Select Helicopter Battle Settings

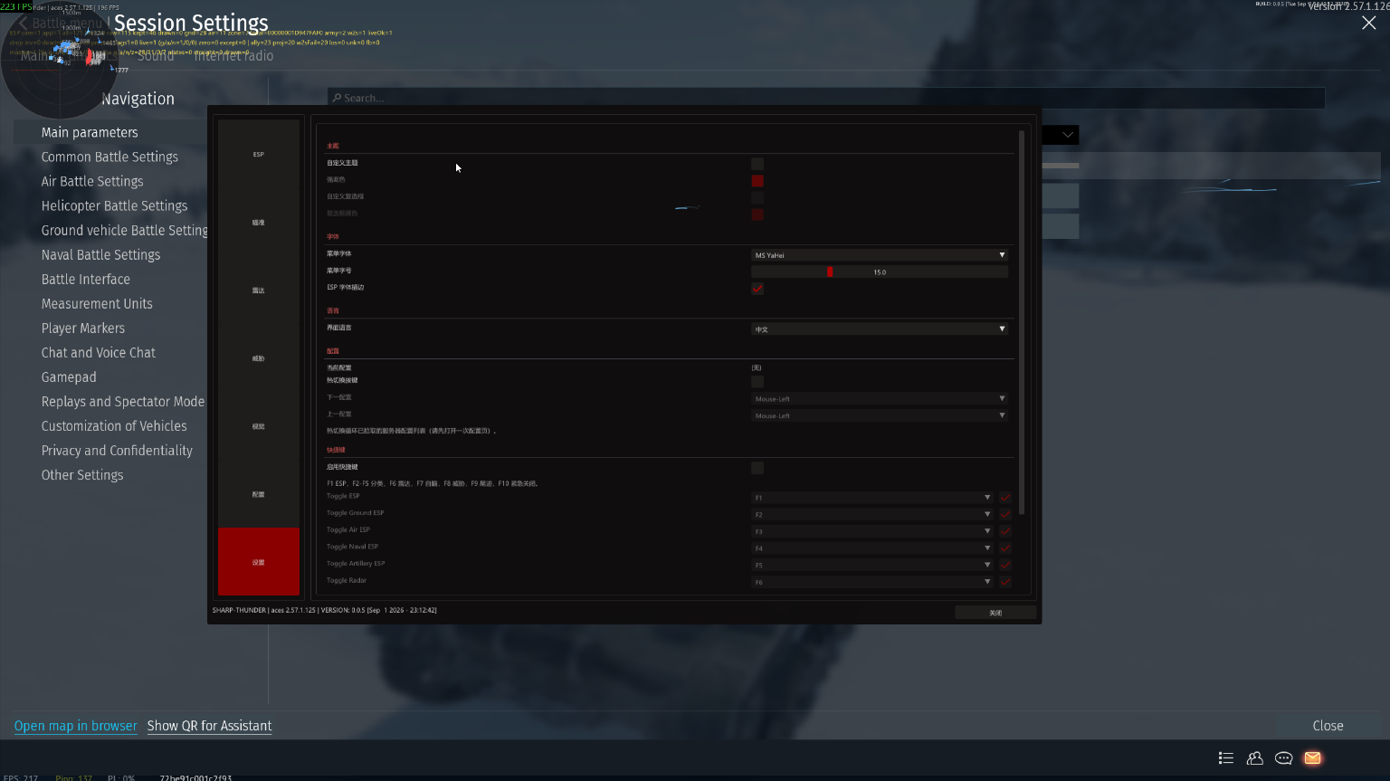pos(114,205)
